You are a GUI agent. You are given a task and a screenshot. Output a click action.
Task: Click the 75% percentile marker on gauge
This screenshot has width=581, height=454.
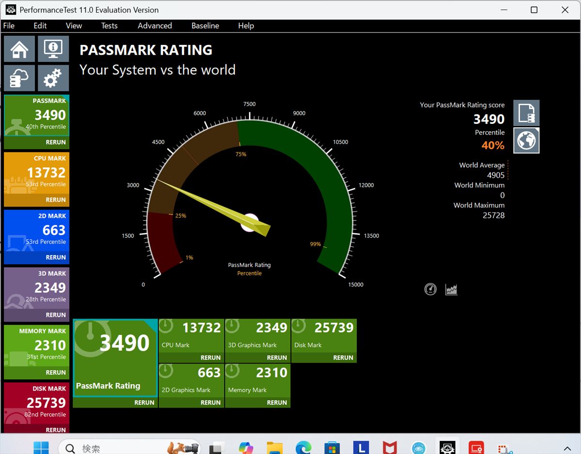click(x=241, y=154)
